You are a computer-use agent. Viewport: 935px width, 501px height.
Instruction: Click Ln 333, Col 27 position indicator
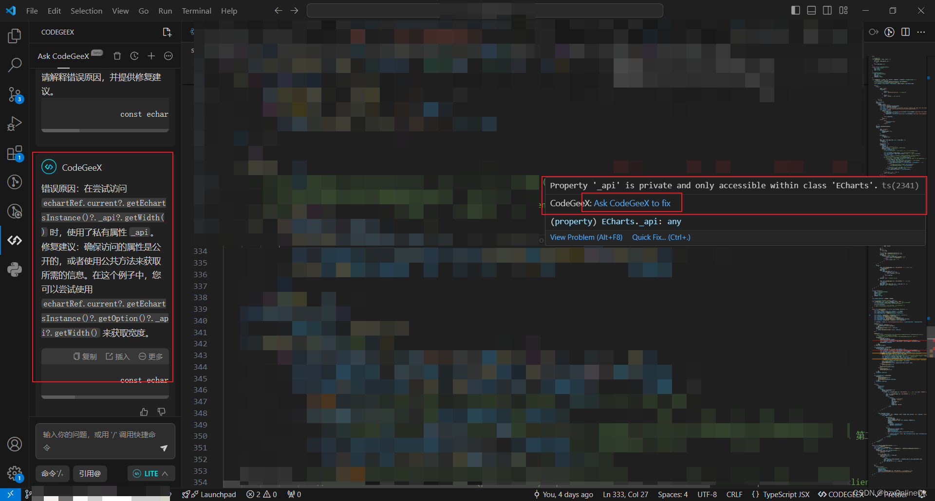[625, 494]
